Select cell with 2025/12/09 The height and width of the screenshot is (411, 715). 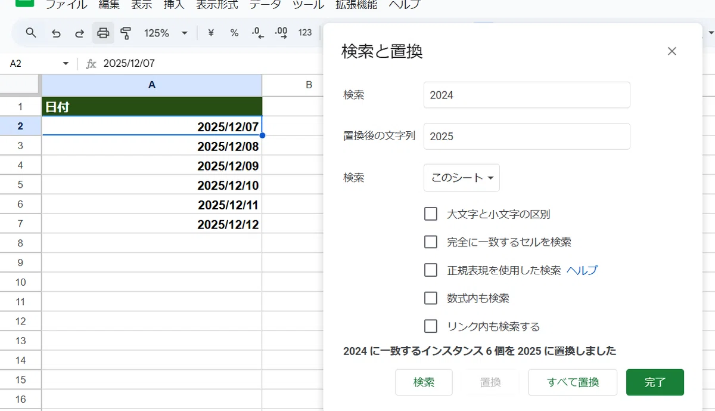(152, 165)
